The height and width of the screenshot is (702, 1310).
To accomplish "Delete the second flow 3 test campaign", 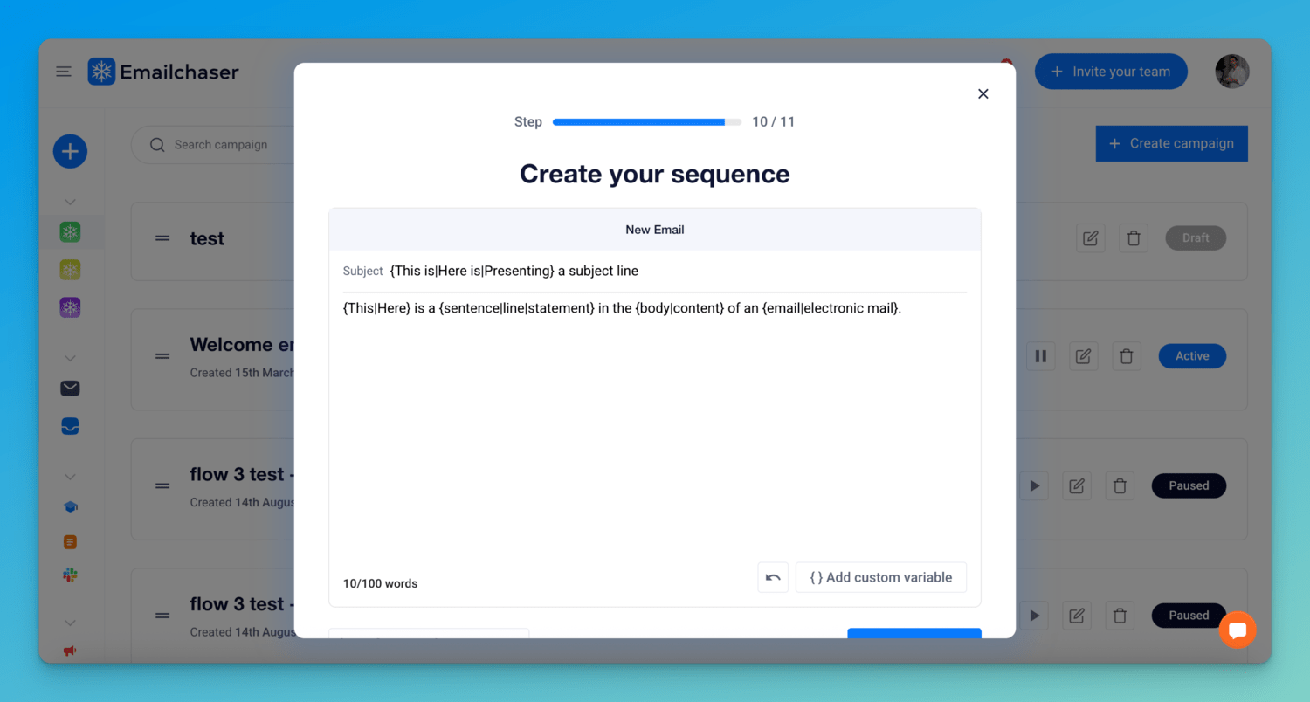I will [1120, 616].
